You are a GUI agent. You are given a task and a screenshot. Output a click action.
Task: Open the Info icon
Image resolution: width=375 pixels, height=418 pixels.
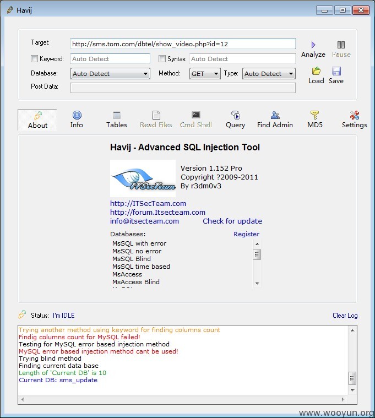pyautogui.click(x=77, y=115)
